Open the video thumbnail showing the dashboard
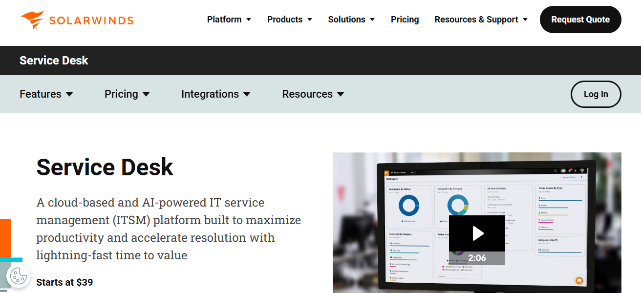641x293 pixels. click(x=476, y=222)
